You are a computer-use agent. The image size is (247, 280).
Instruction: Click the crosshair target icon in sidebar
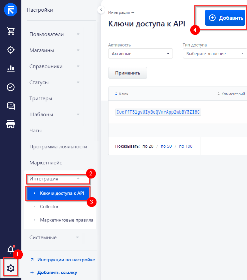(x=11, y=50)
